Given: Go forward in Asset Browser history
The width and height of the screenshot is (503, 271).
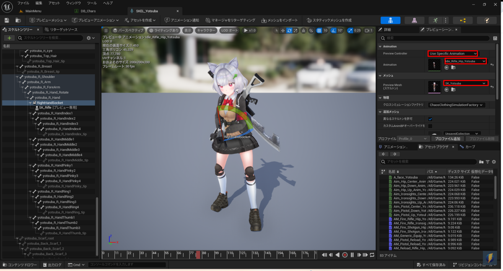Looking at the screenshot, I should point(394,154).
